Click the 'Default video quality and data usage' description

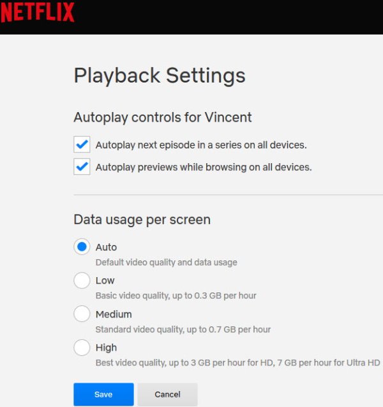tap(166, 262)
